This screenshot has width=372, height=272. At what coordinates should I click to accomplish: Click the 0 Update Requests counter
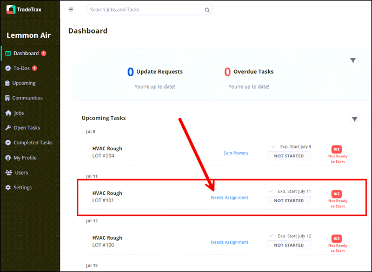tap(155, 72)
